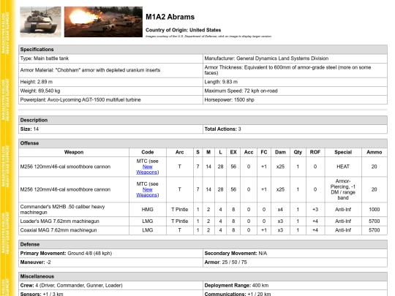Click the Dam column header
The image size is (395, 296).
[280, 152]
